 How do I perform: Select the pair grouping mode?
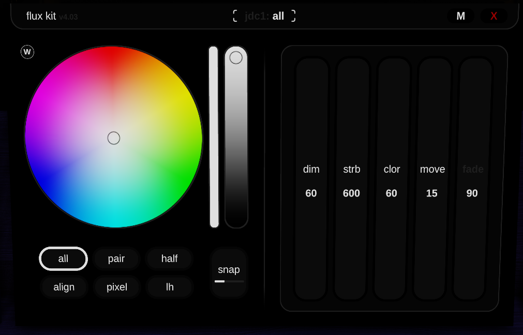(x=116, y=258)
